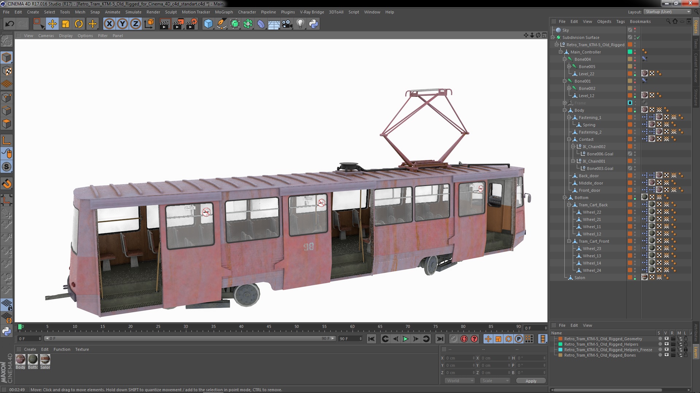Click Render View clapperboard icon
Viewport: 700px width, 393px height.
tap(165, 24)
